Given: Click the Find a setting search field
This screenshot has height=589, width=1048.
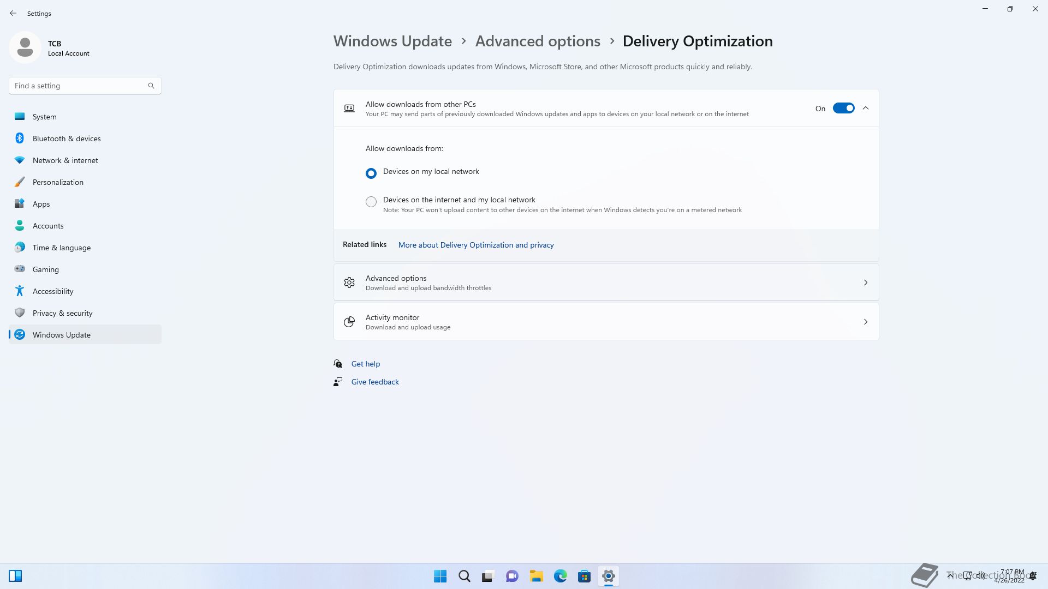Looking at the screenshot, I should [85, 86].
